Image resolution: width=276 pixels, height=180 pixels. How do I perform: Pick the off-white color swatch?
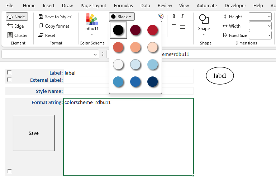tap(118, 65)
